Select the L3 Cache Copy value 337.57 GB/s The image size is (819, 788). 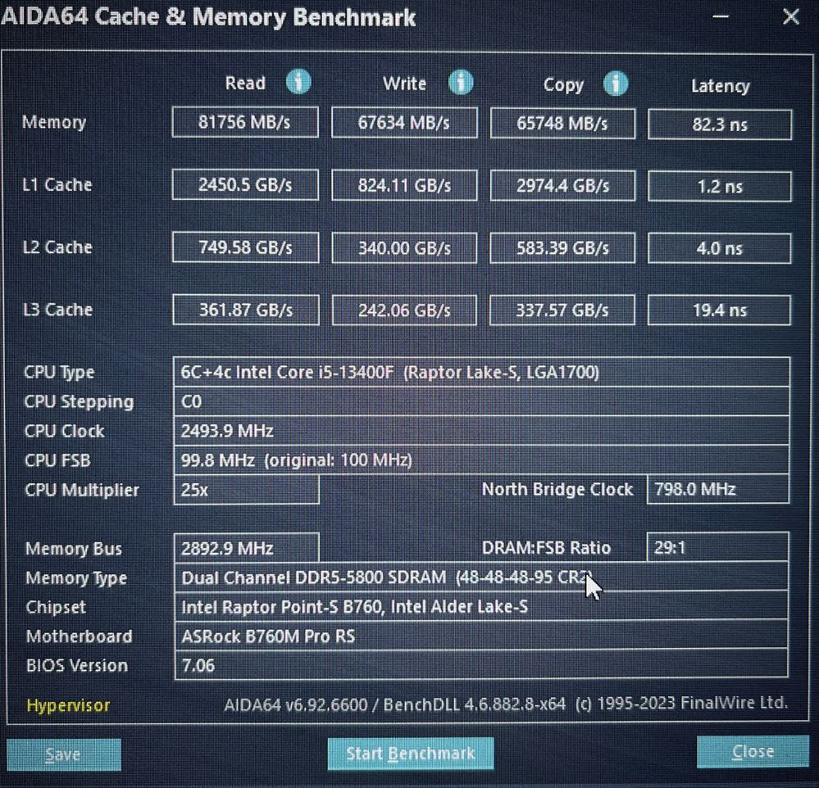pyautogui.click(x=562, y=310)
